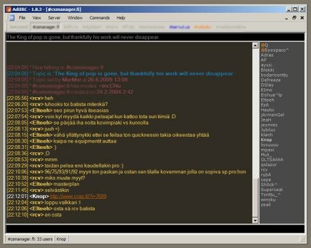
Task: Select Blokki in the nick list
Action: pyautogui.click(x=268, y=70)
